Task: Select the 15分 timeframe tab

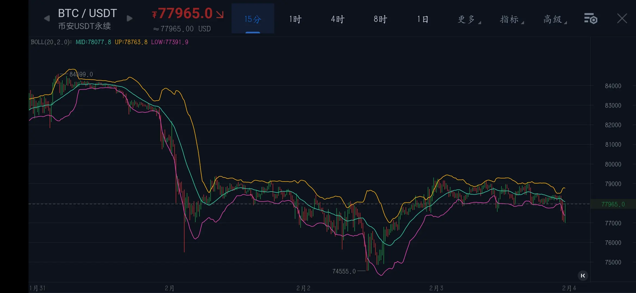Action: (x=253, y=19)
